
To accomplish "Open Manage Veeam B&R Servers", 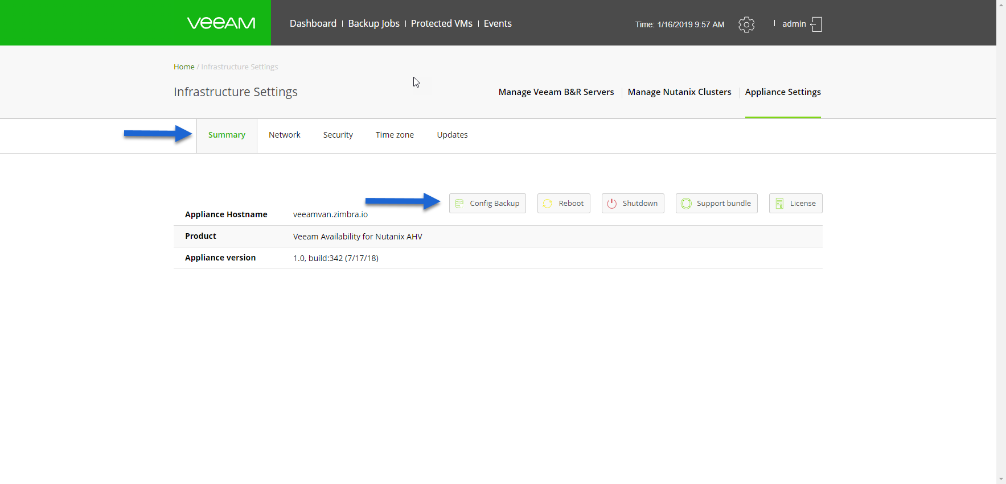I will [x=556, y=92].
